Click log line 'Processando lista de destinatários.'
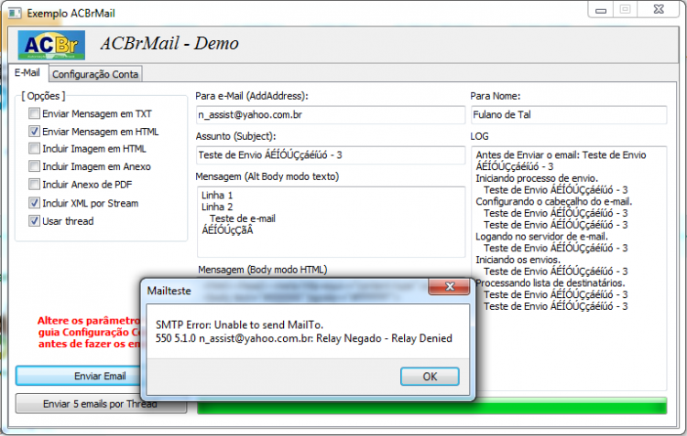 pos(551,283)
